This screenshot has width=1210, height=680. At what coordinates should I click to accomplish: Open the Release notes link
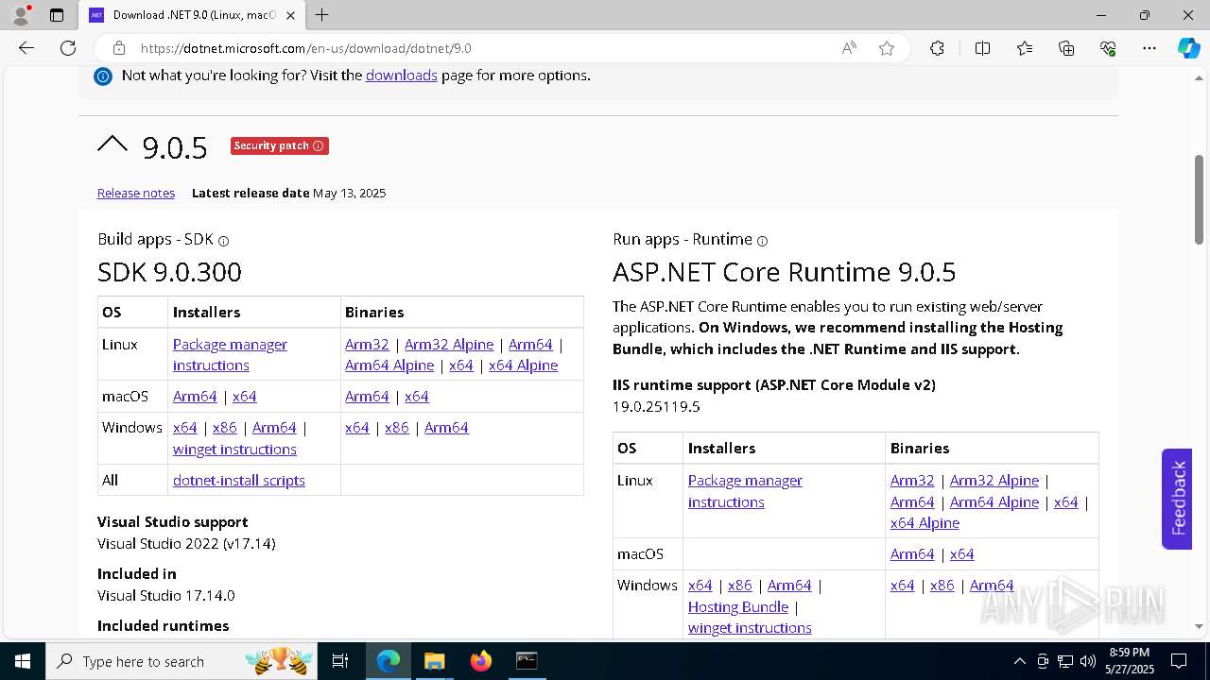coord(136,193)
